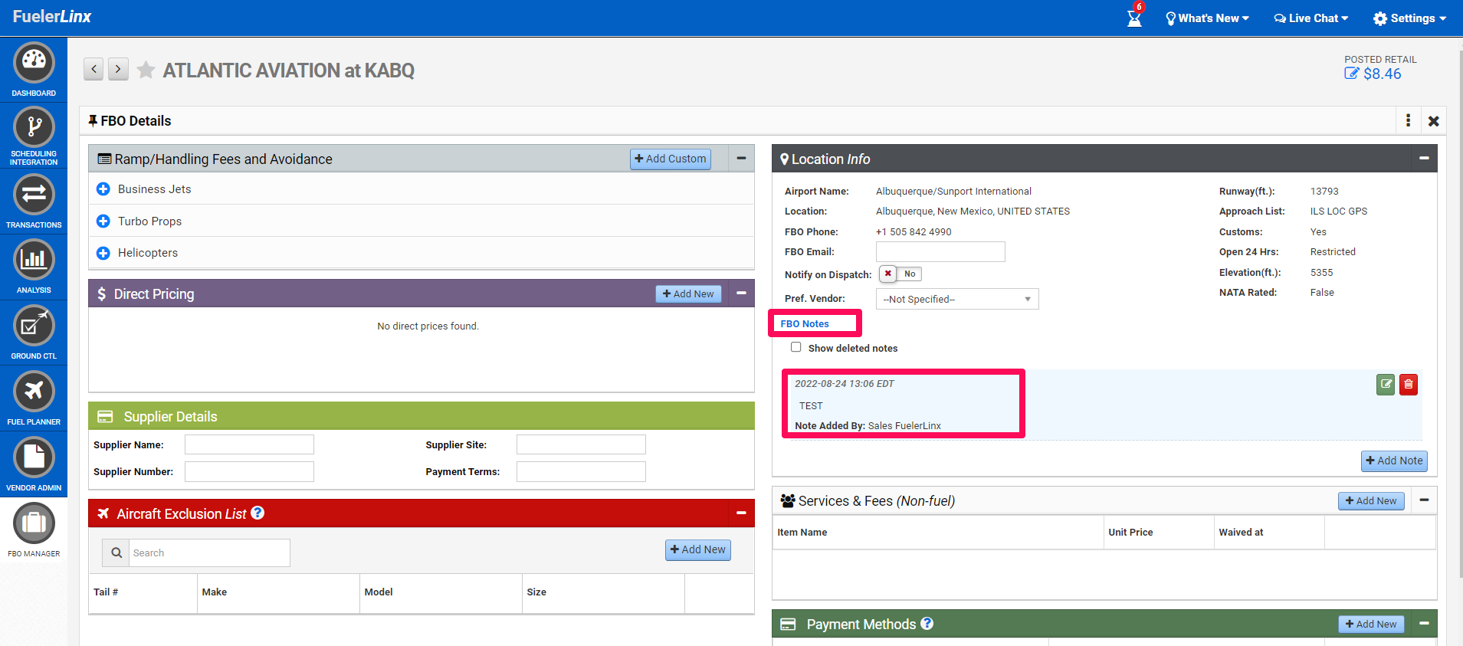The width and height of the screenshot is (1463, 646).
Task: Go to the next FBO arrow
Action: (x=118, y=69)
